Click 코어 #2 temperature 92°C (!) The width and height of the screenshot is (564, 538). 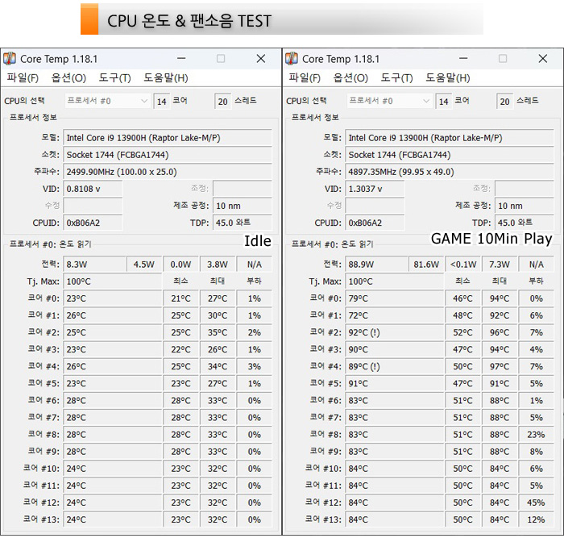(x=395, y=332)
